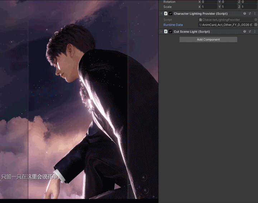
Task: Open presets for Cut Scene Light component
Action: coord(250,32)
